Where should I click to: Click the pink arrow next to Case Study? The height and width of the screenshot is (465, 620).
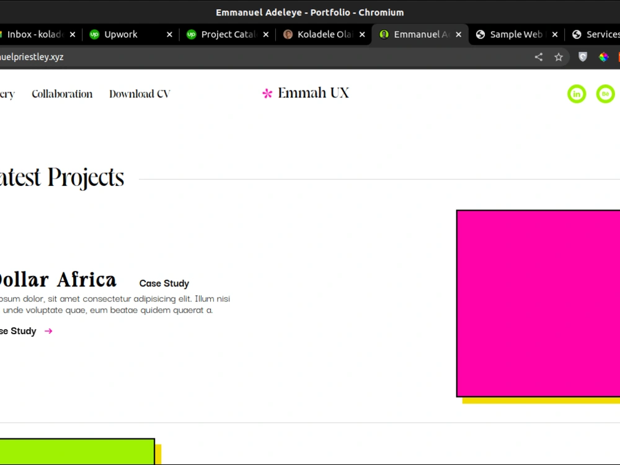48,331
